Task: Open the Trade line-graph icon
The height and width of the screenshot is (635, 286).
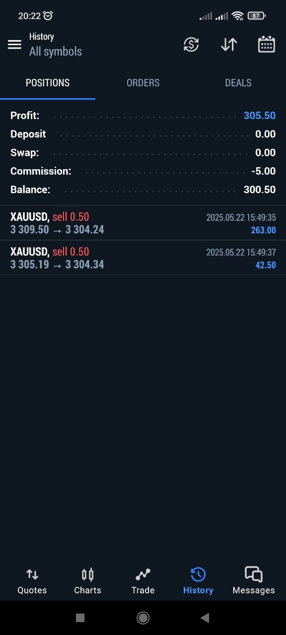Action: (x=143, y=574)
